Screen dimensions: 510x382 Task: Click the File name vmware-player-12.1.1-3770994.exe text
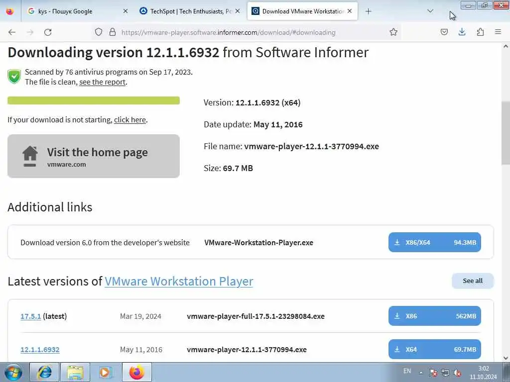click(x=291, y=147)
